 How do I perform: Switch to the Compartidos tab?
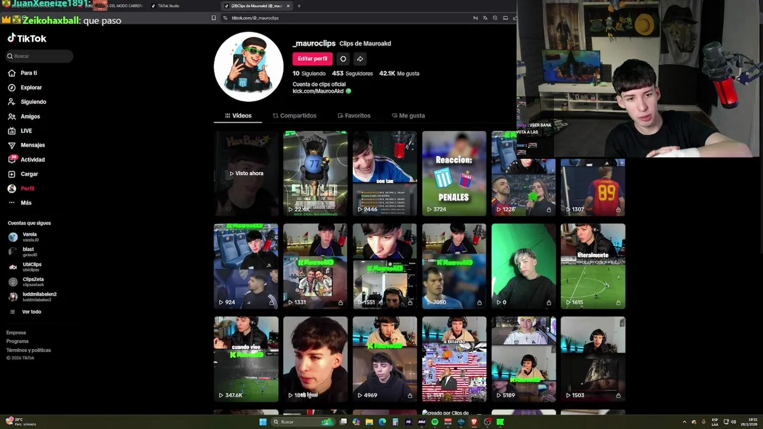coord(294,116)
